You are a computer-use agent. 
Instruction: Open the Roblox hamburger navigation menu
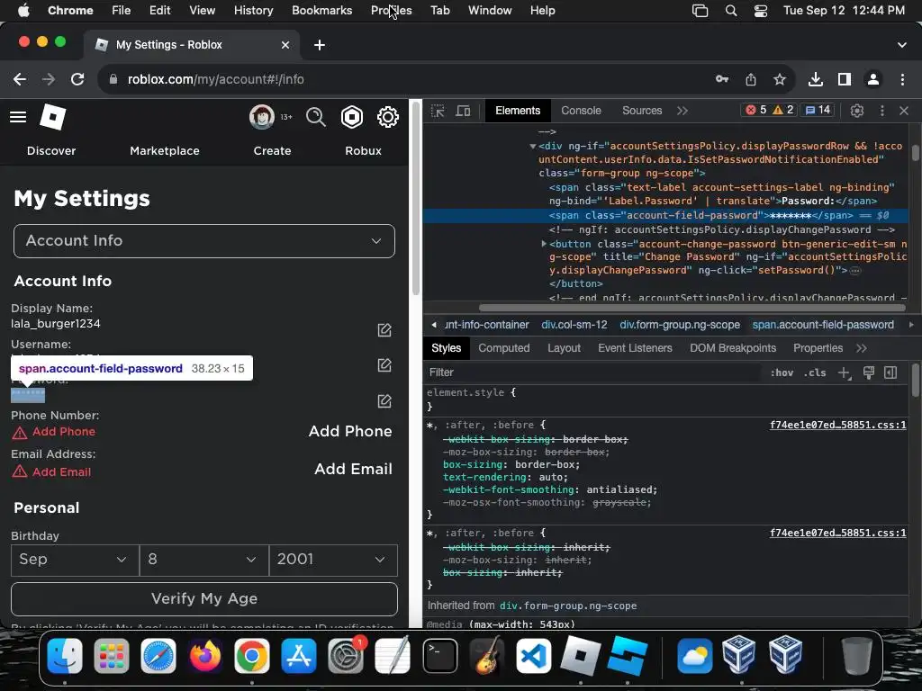(18, 117)
